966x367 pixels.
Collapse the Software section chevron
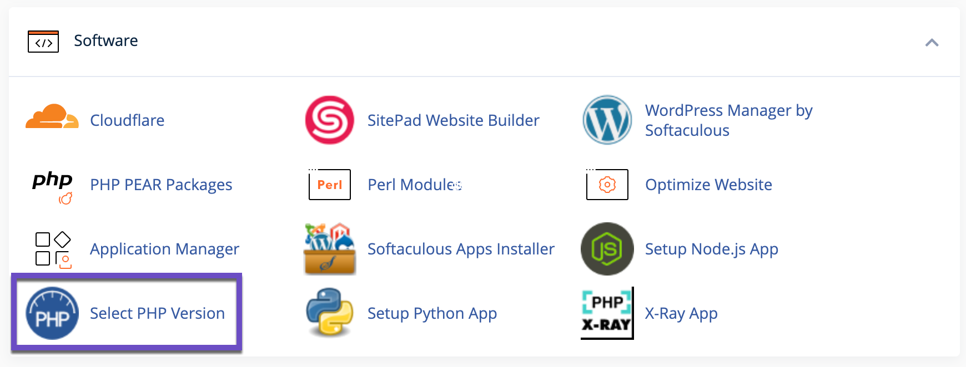(x=932, y=43)
